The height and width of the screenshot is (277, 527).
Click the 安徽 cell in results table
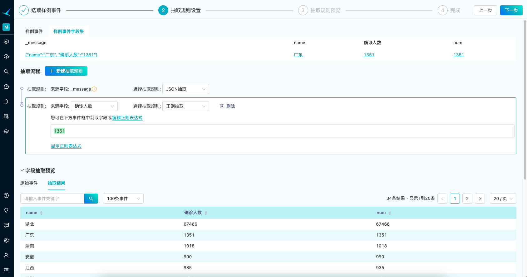[x=30, y=257]
